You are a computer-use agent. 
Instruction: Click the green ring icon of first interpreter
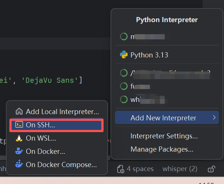point(124,36)
